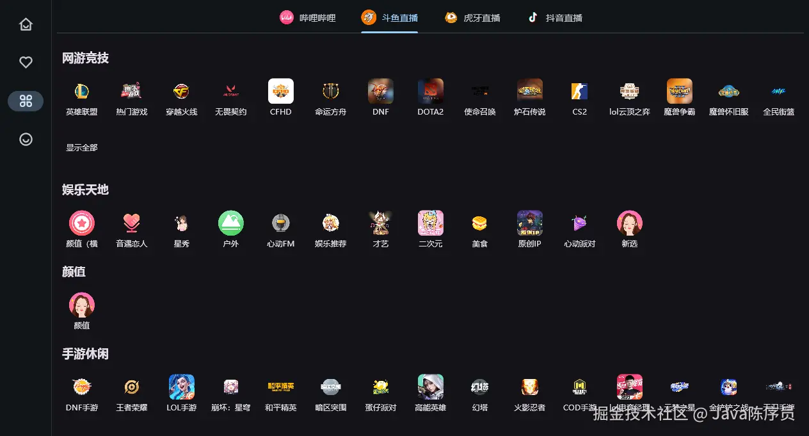Open the 命运方舟 category icon

331,91
